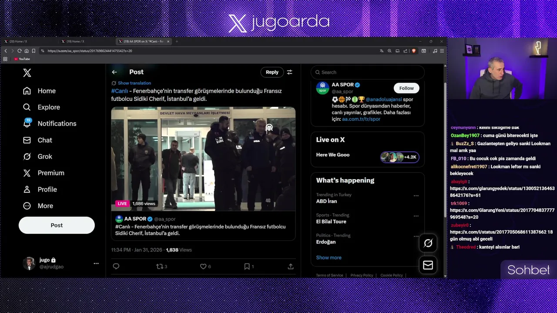This screenshot has width=557, height=313.
Task: Follow the AA SPOR account
Action: 406,88
